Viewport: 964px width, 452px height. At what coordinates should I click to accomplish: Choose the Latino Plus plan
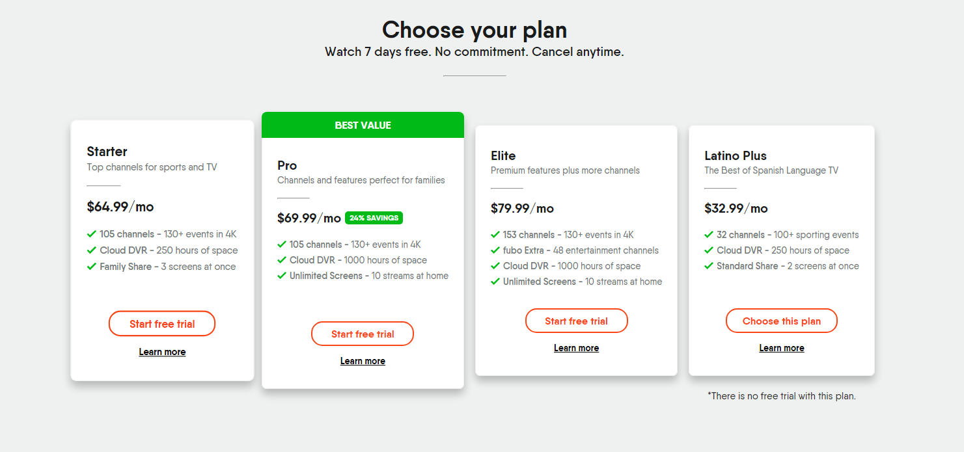point(782,321)
